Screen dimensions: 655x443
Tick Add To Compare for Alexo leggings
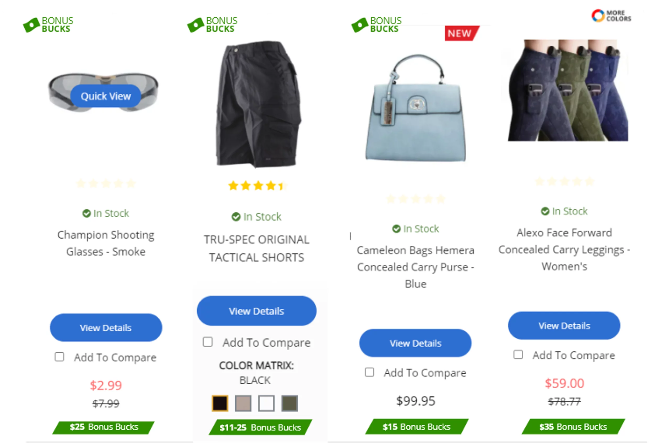(x=518, y=355)
